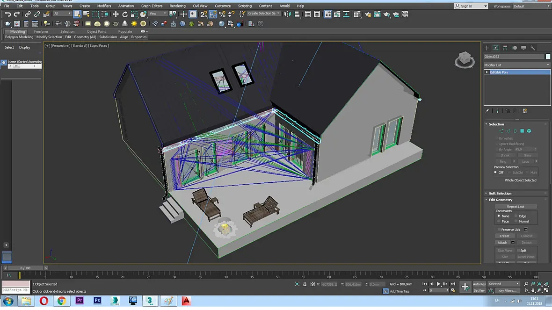Screen dimensions: 552x310
Task: Expand the Editable Poly modifier entry
Action: (x=487, y=72)
